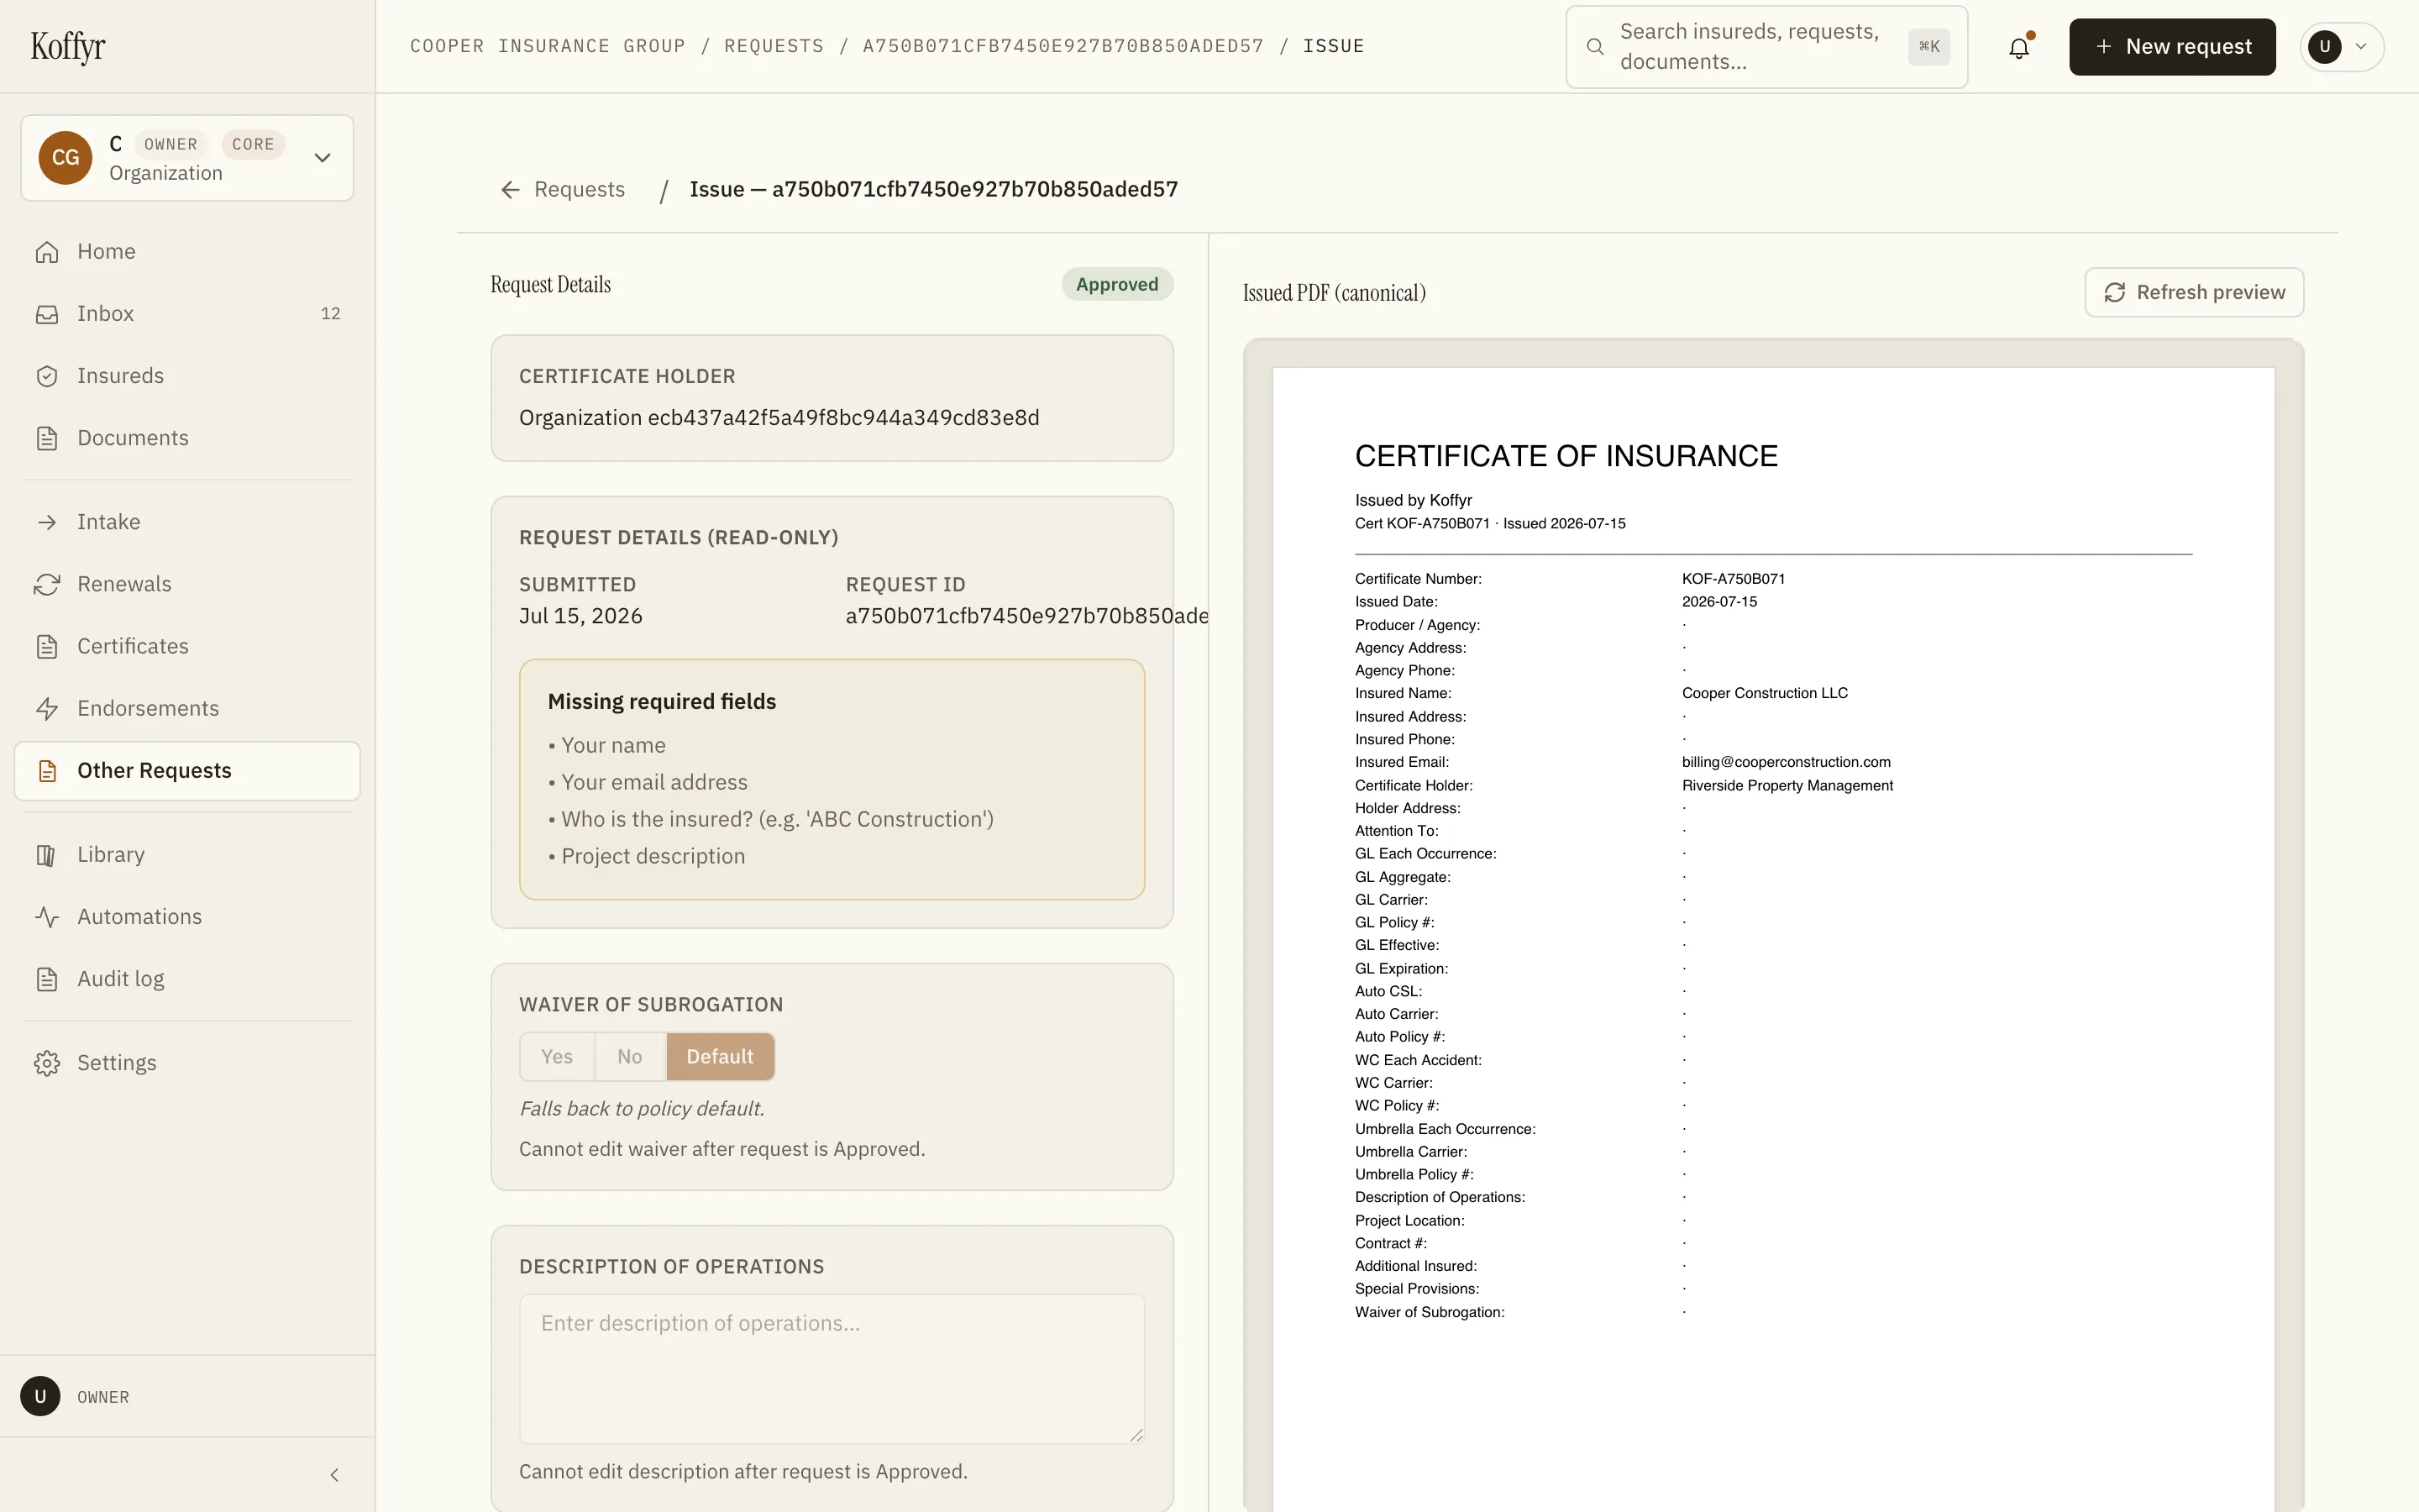Click the request ID breadcrumb
The image size is (2419, 1512).
(1063, 47)
